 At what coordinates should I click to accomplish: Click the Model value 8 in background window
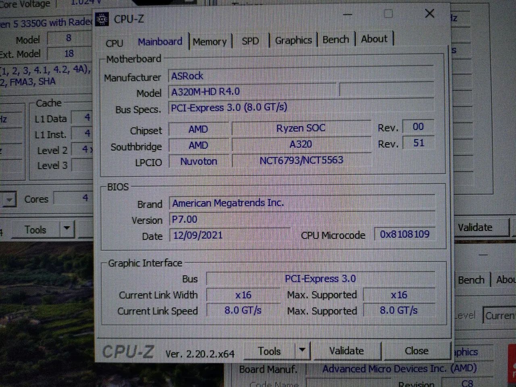click(69, 38)
